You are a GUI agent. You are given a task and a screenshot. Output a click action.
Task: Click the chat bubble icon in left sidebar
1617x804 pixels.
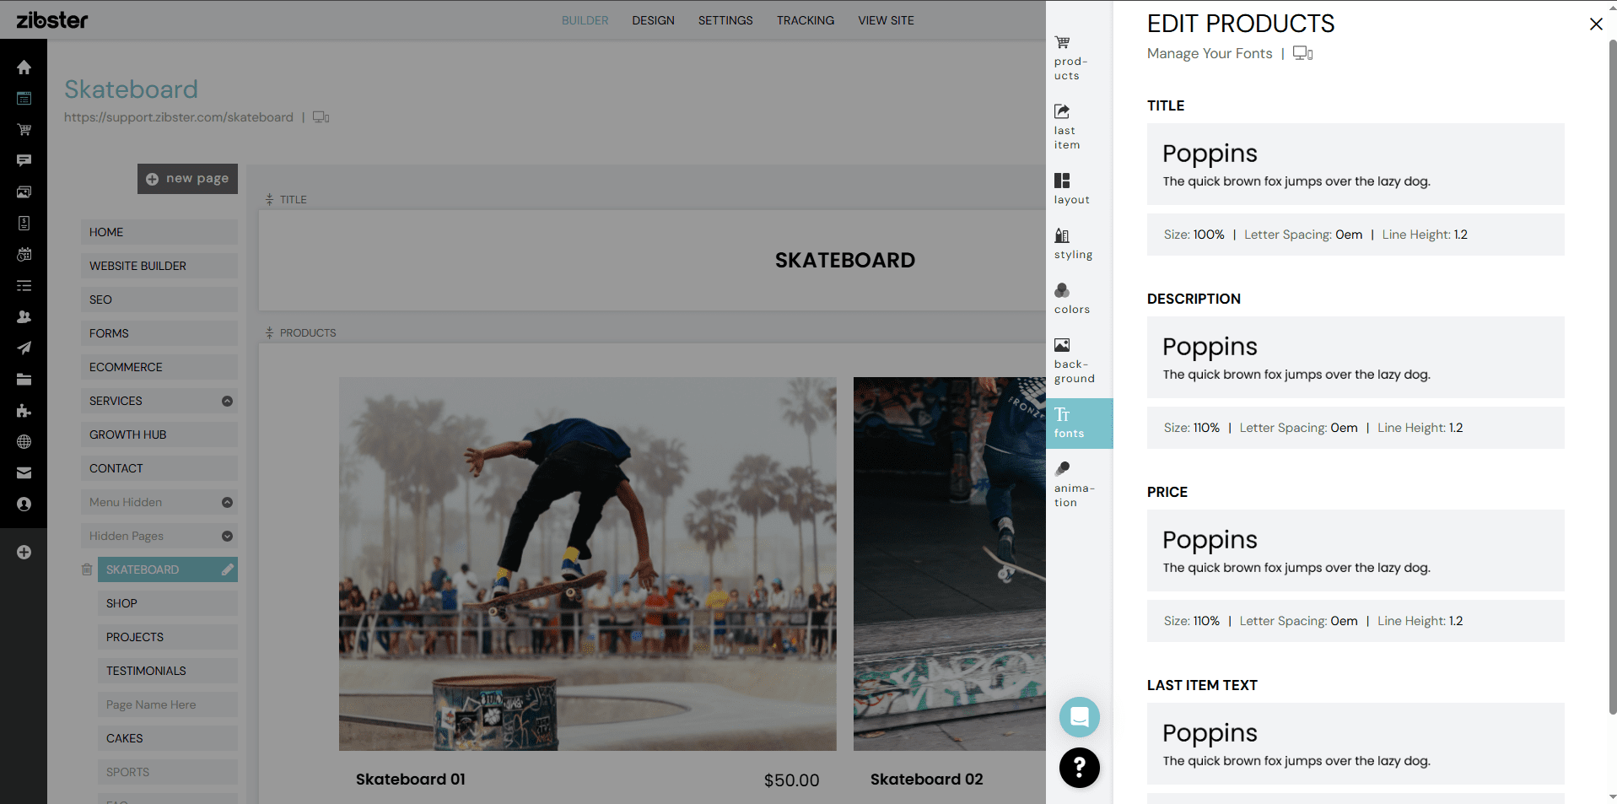click(24, 160)
